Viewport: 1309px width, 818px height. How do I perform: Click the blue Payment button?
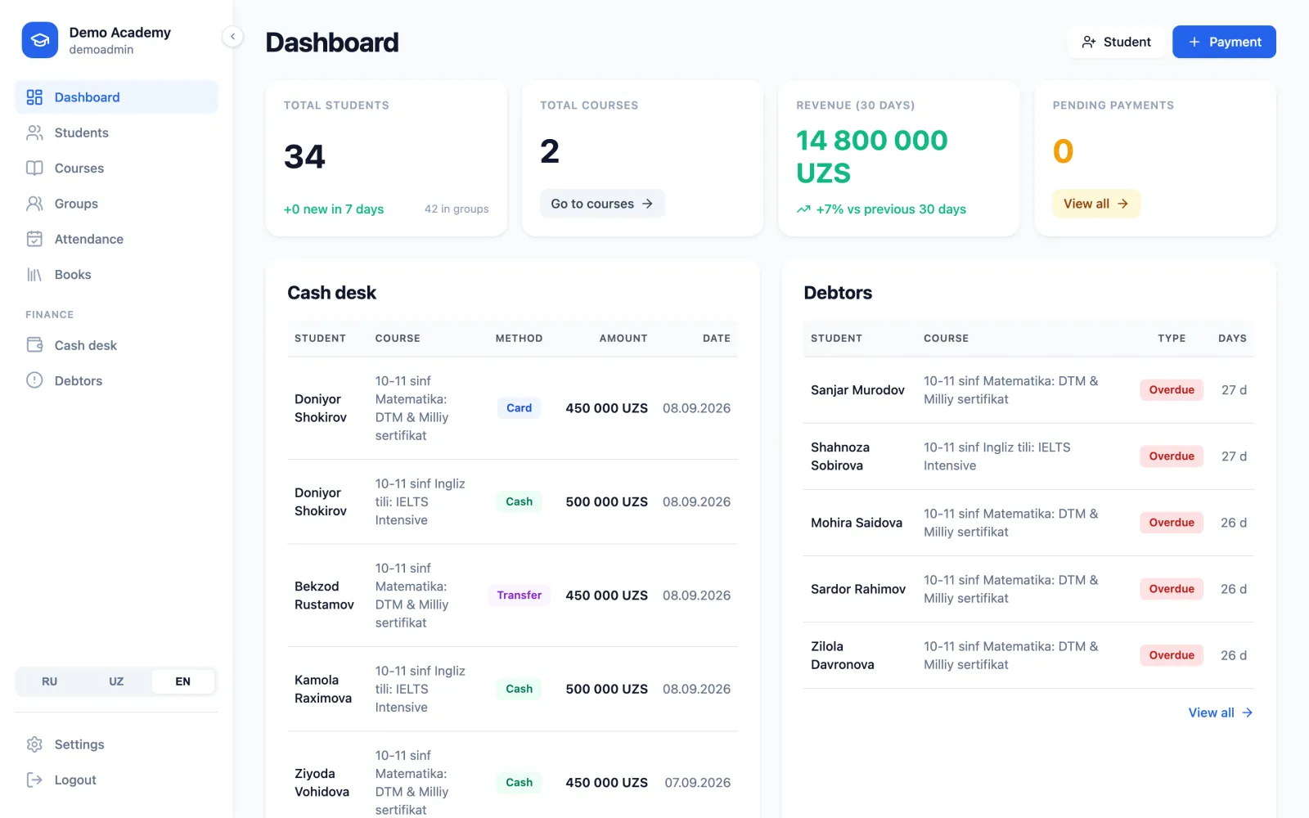tap(1224, 42)
